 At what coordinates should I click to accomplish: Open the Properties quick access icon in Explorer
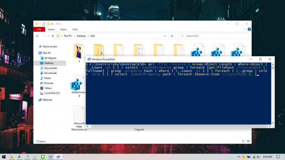pos(43,23)
